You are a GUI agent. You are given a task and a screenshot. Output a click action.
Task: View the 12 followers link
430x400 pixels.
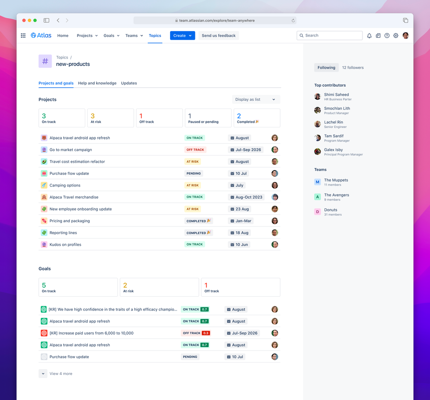coord(353,68)
